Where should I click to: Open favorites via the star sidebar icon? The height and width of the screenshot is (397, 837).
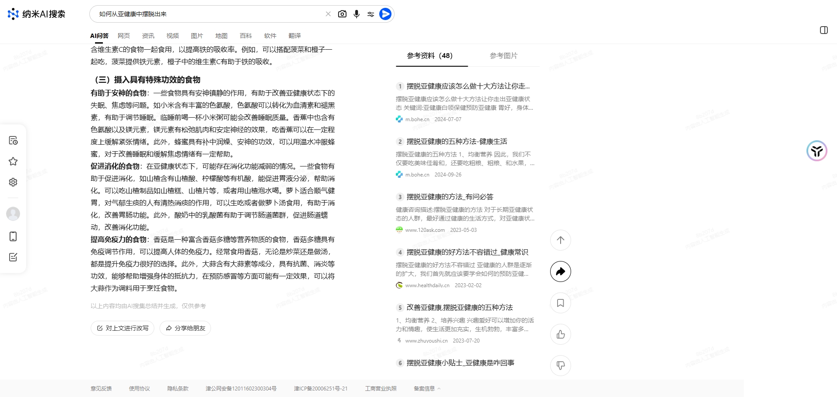pyautogui.click(x=13, y=161)
